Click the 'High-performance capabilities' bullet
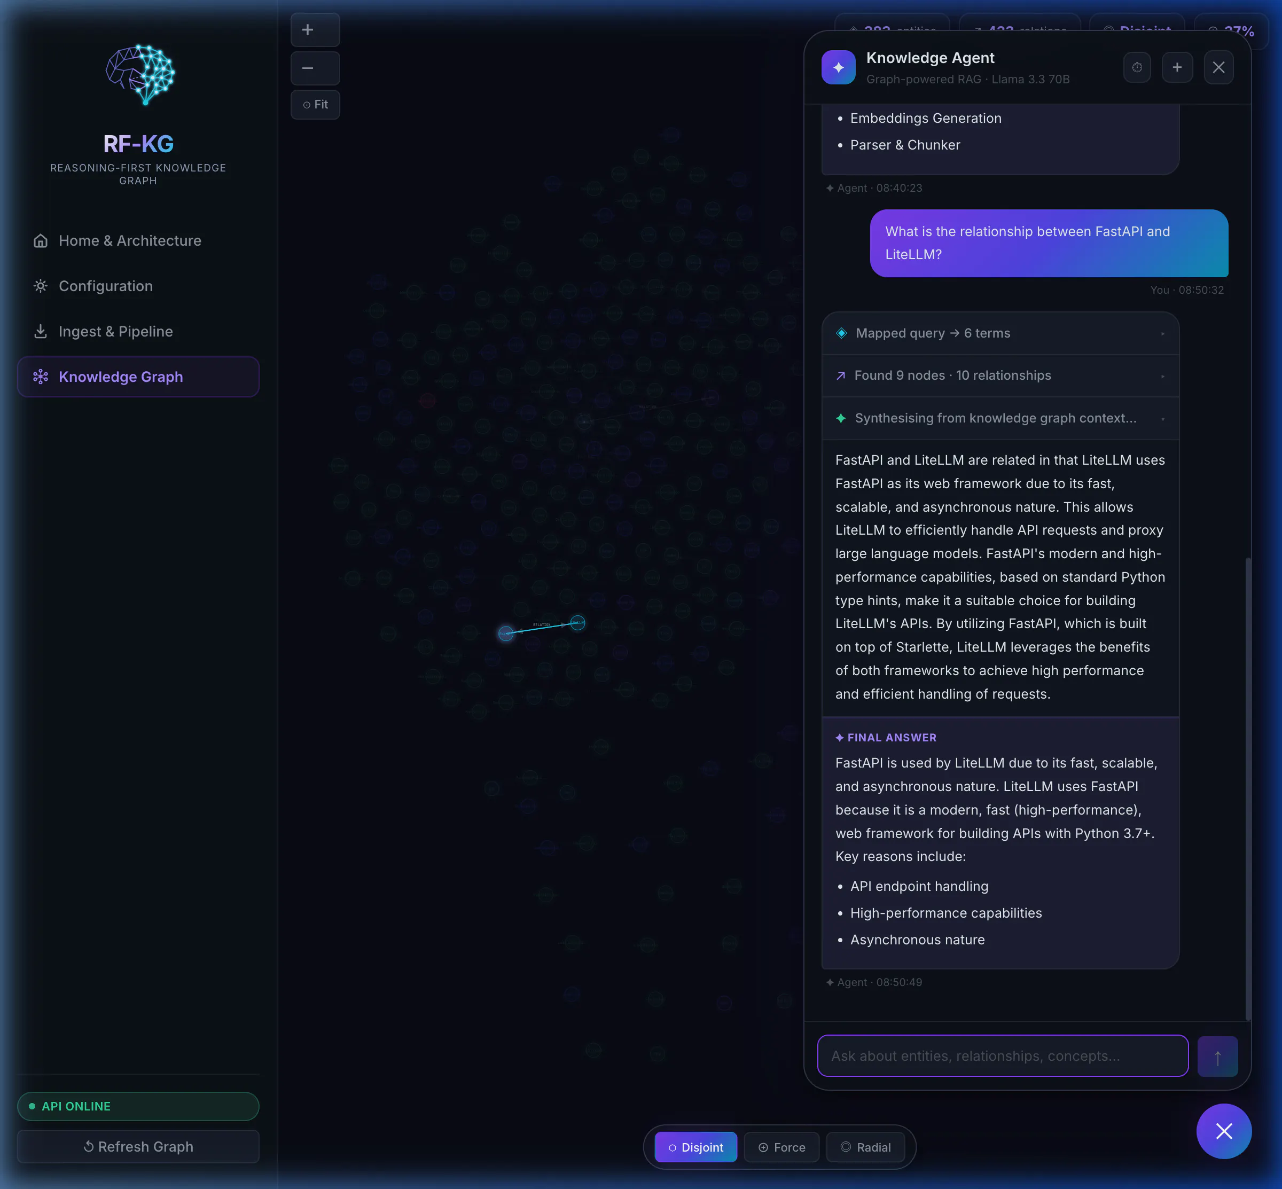1282x1189 pixels. (946, 913)
